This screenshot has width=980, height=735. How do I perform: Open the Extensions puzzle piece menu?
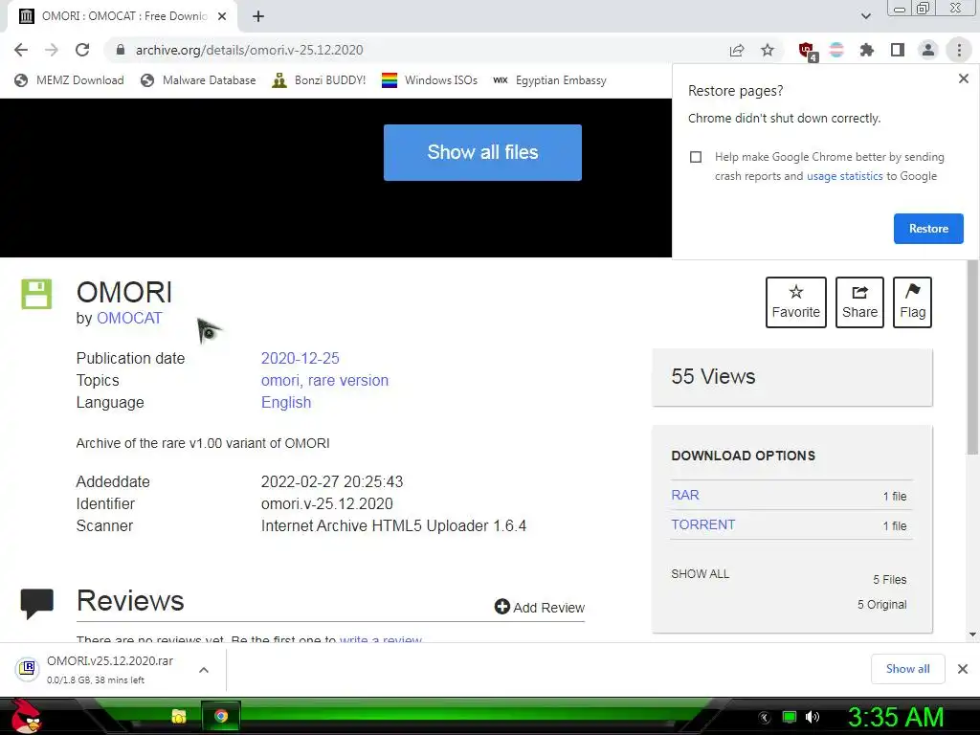click(x=867, y=50)
